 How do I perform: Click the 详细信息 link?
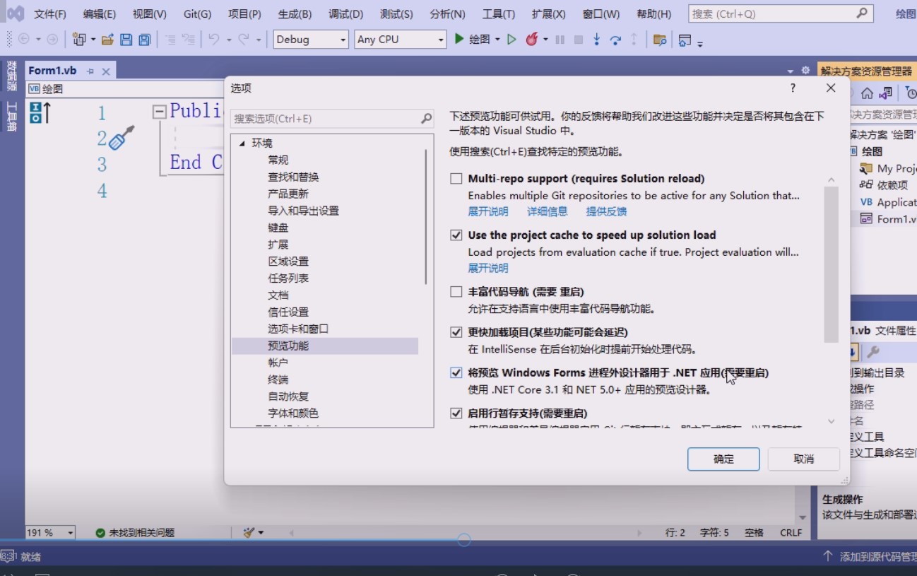click(548, 211)
